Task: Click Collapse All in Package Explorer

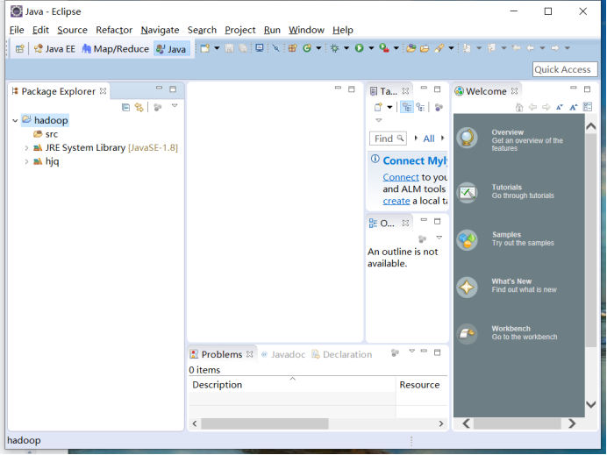Action: [125, 107]
